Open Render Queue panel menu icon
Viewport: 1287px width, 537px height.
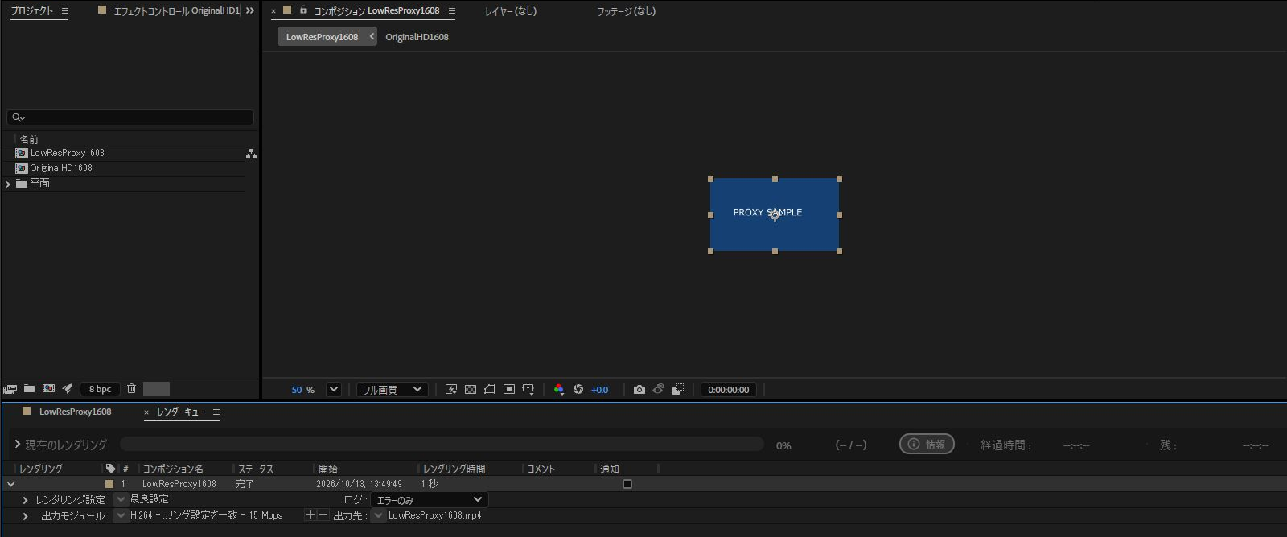(216, 412)
